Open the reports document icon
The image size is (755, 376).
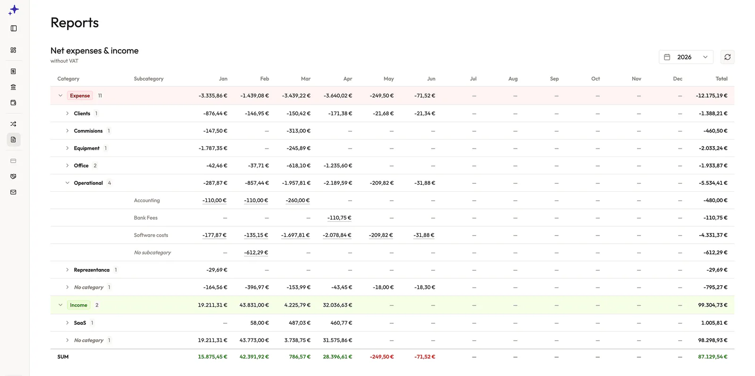[13, 139]
